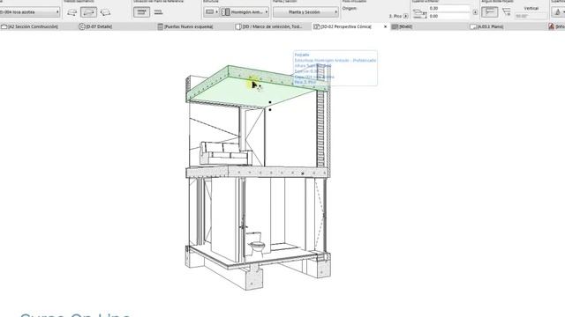Select the rotated rectangle geometry method
This screenshot has width=565, height=317.
(x=105, y=12)
